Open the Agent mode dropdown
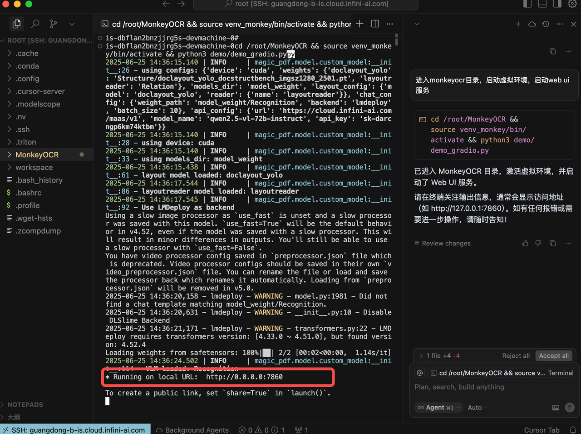Image resolution: width=581 pixels, height=434 pixels. click(x=438, y=407)
